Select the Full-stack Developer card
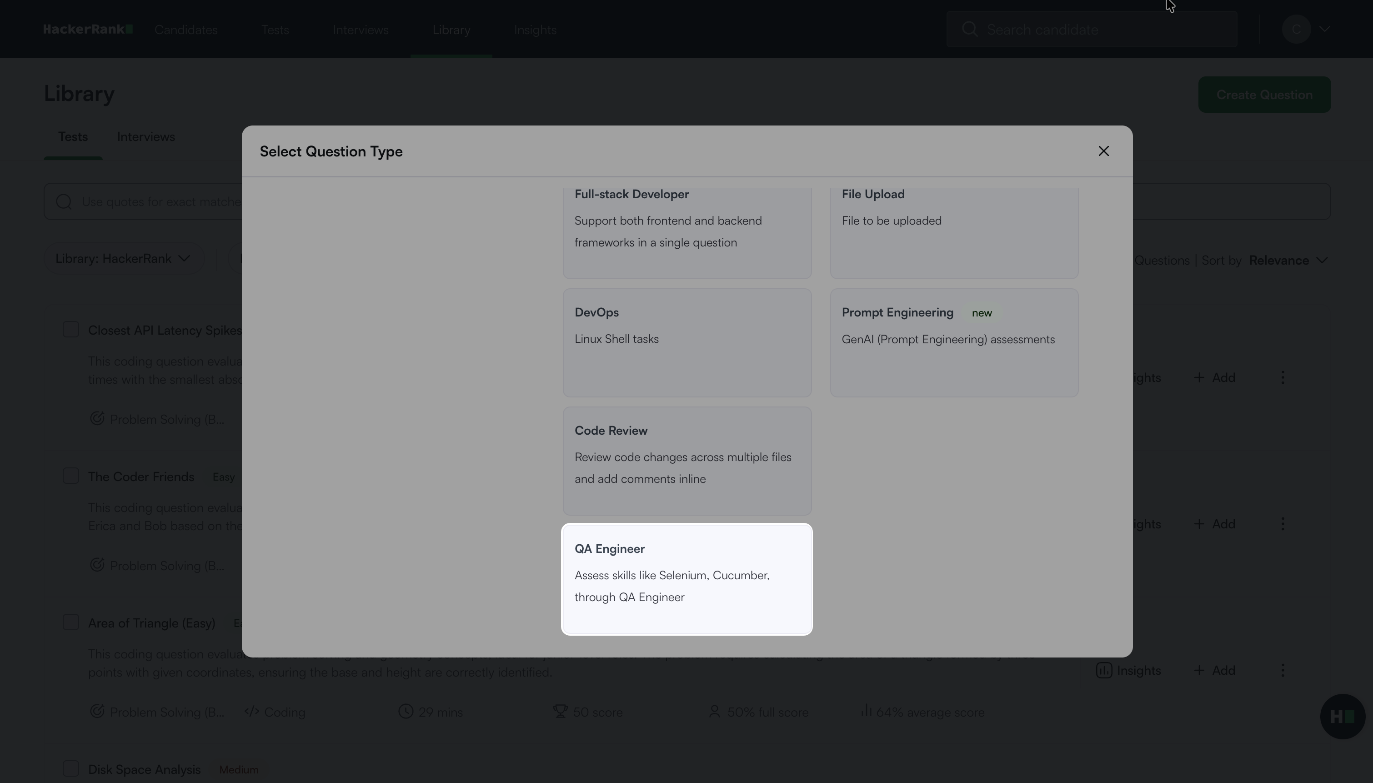The height and width of the screenshot is (783, 1373). click(686, 231)
